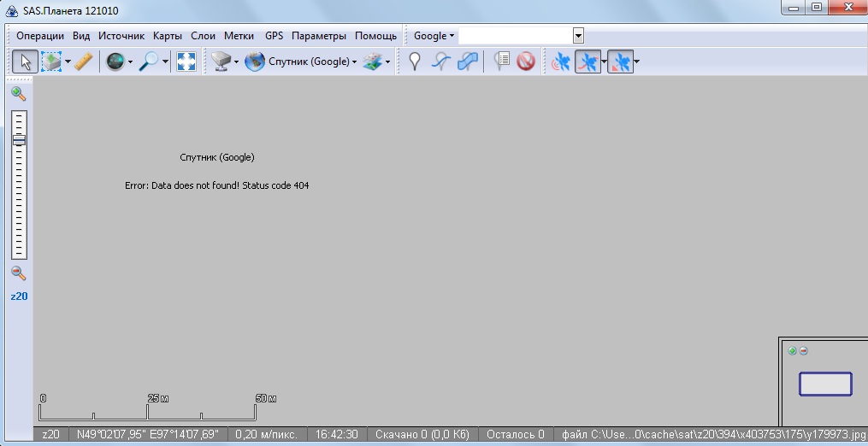Zoom in with green magnifier icon

tap(19, 93)
